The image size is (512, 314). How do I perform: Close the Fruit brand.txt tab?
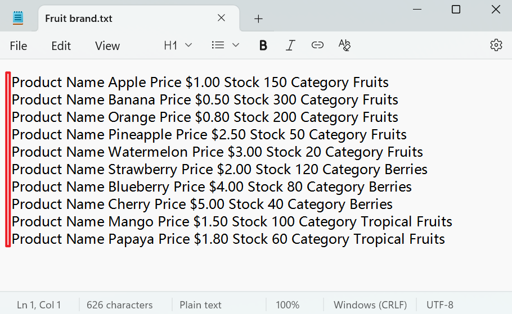[x=222, y=18]
